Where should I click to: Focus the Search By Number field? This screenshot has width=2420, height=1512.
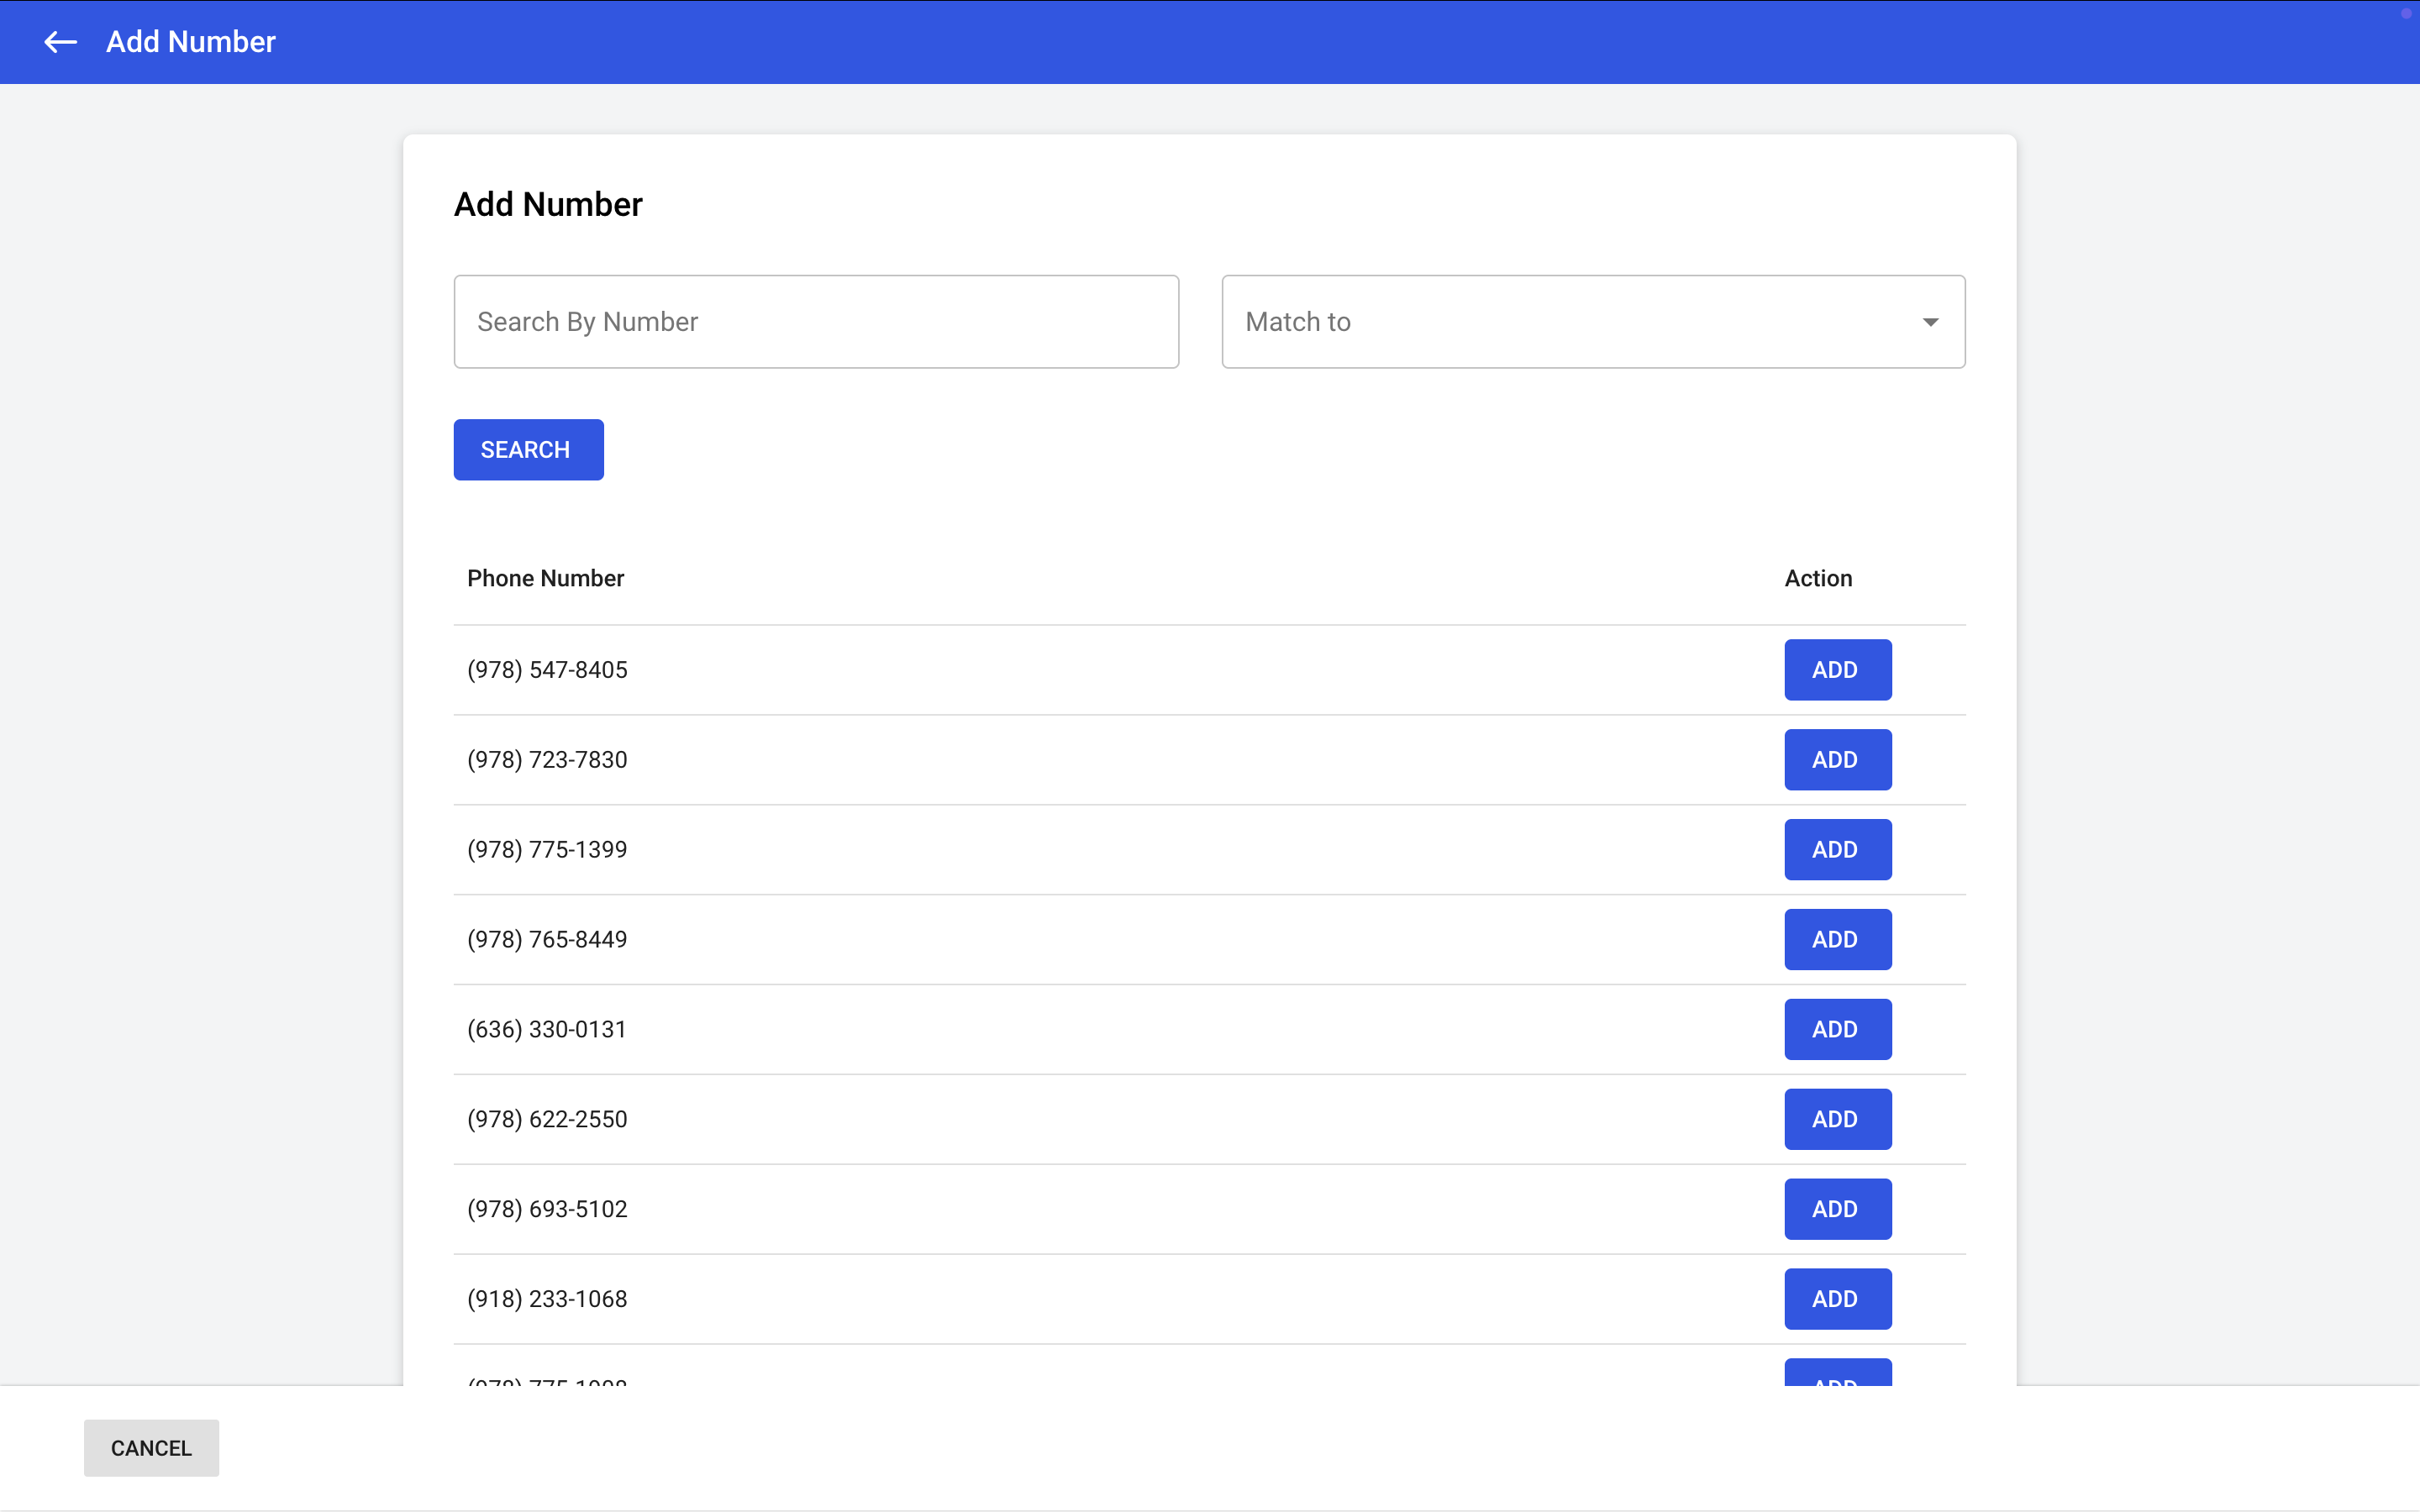coord(816,322)
